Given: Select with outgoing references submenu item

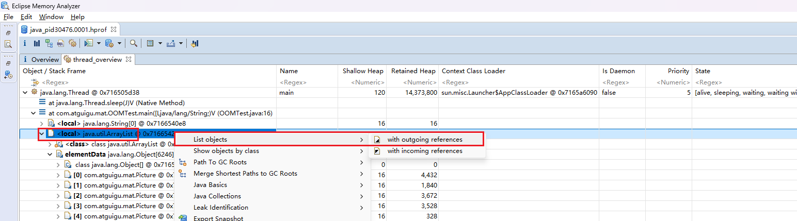Looking at the screenshot, I should (427, 139).
